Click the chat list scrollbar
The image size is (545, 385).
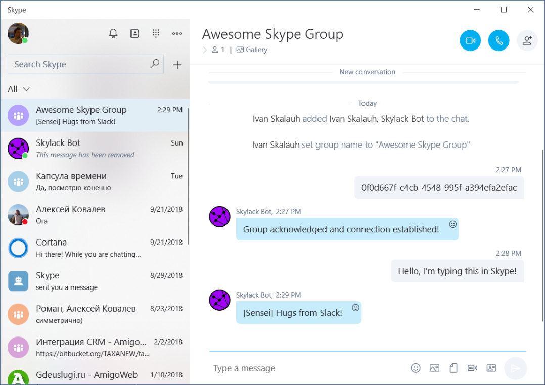[x=189, y=176]
